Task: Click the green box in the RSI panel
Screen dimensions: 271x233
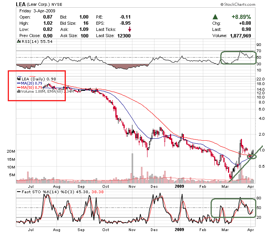Action: pyautogui.click(x=237, y=58)
